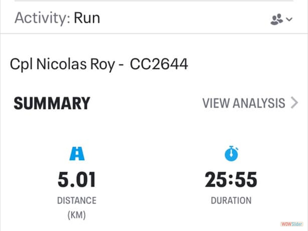Image resolution: width=308 pixels, height=231 pixels.
Task: Click the Cpl rank prefix in title
Action: tap(21, 64)
